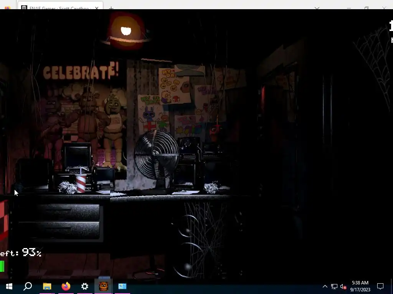
Task: Open the taskbar app beside Freddy icon
Action: click(x=122, y=286)
